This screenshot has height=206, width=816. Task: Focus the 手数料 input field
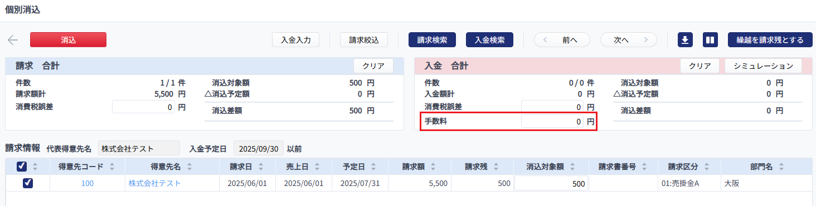(552, 122)
